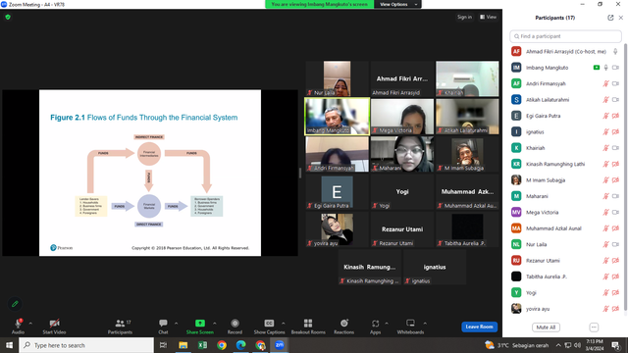Open File Explorer from the taskbar
628x353 pixels.
[183, 345]
